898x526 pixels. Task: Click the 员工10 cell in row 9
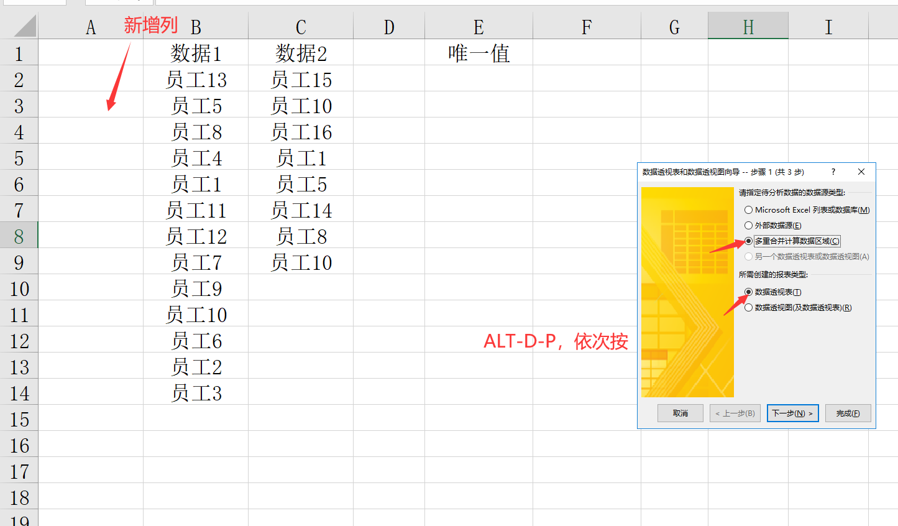point(301,262)
